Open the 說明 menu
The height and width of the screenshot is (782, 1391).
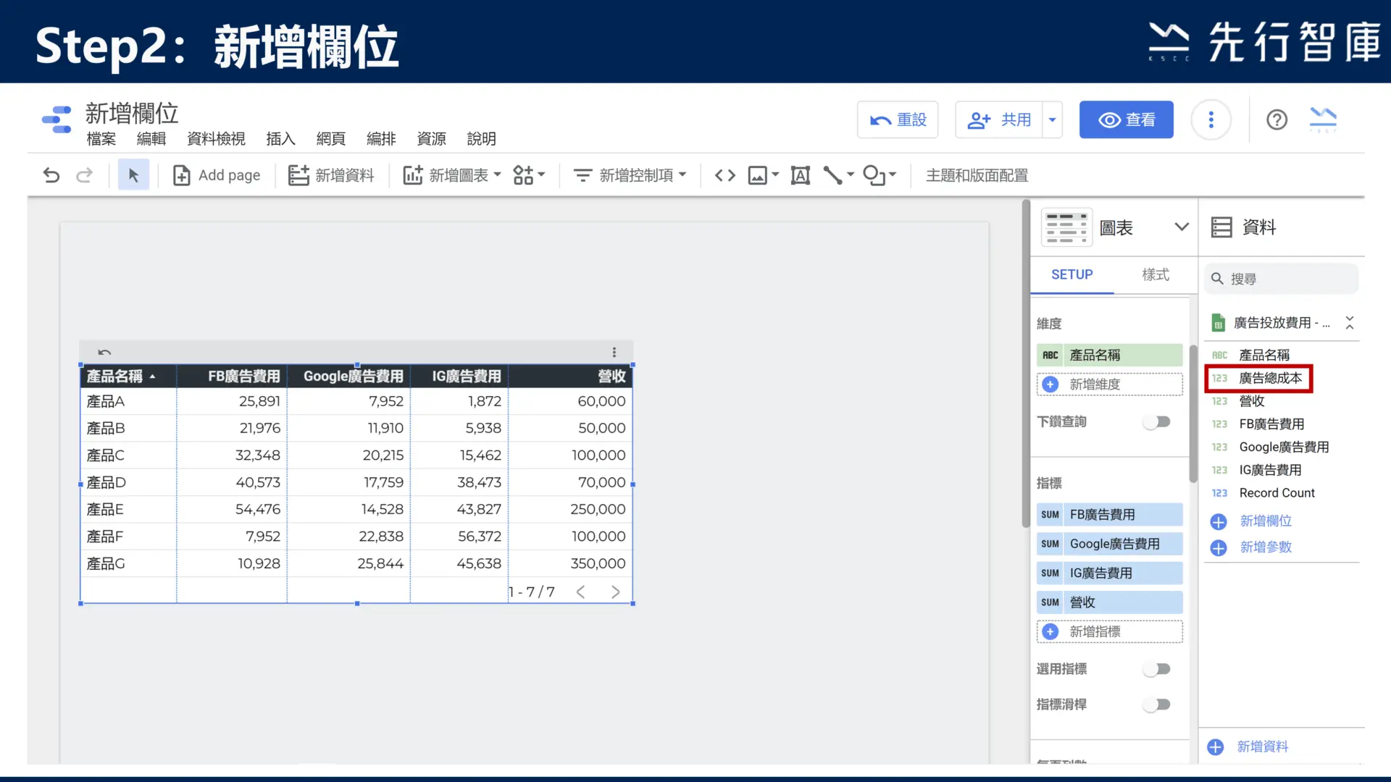tap(481, 139)
